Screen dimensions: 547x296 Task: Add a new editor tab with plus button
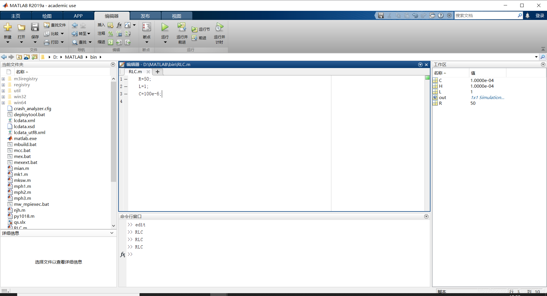[158, 72]
